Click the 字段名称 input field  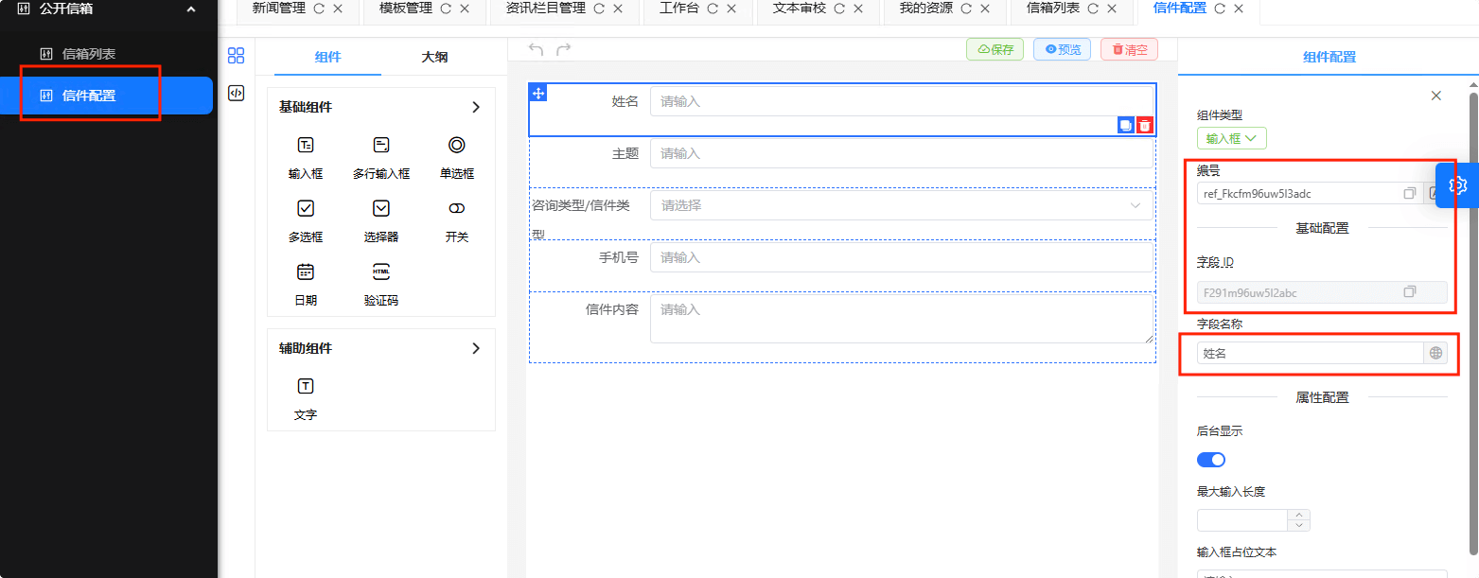1310,353
